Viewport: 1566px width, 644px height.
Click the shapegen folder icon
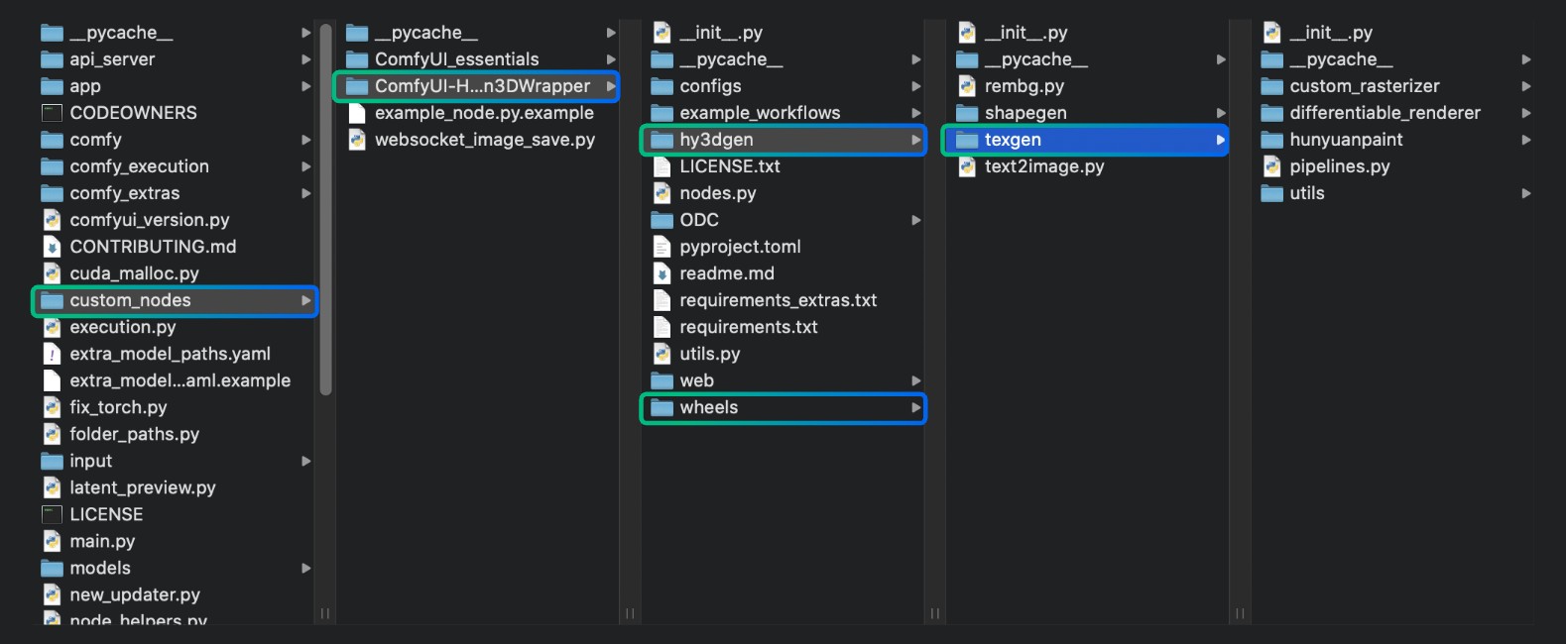coord(967,113)
